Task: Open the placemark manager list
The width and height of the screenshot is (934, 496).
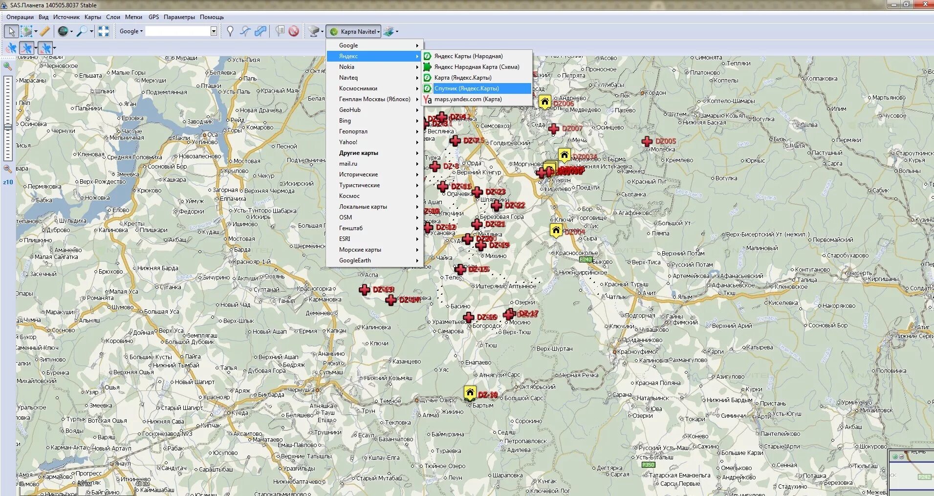Action: (280, 31)
